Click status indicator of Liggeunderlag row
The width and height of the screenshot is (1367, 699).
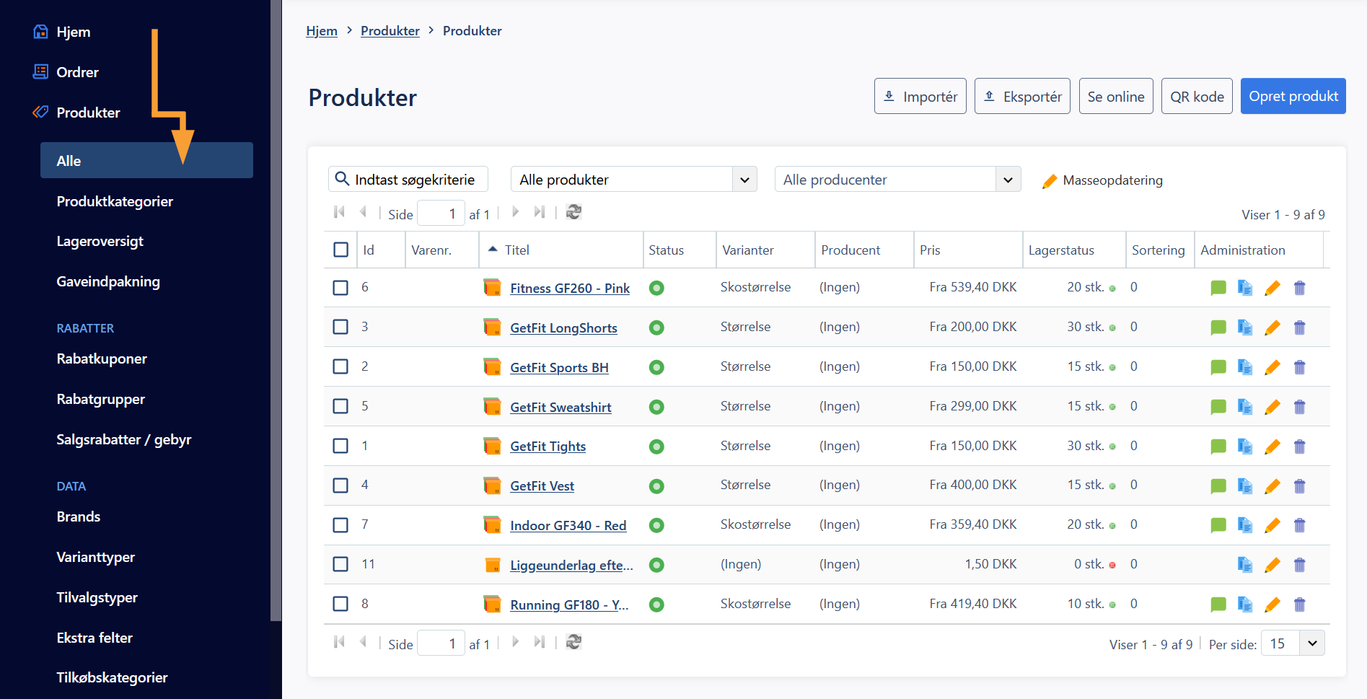656,565
